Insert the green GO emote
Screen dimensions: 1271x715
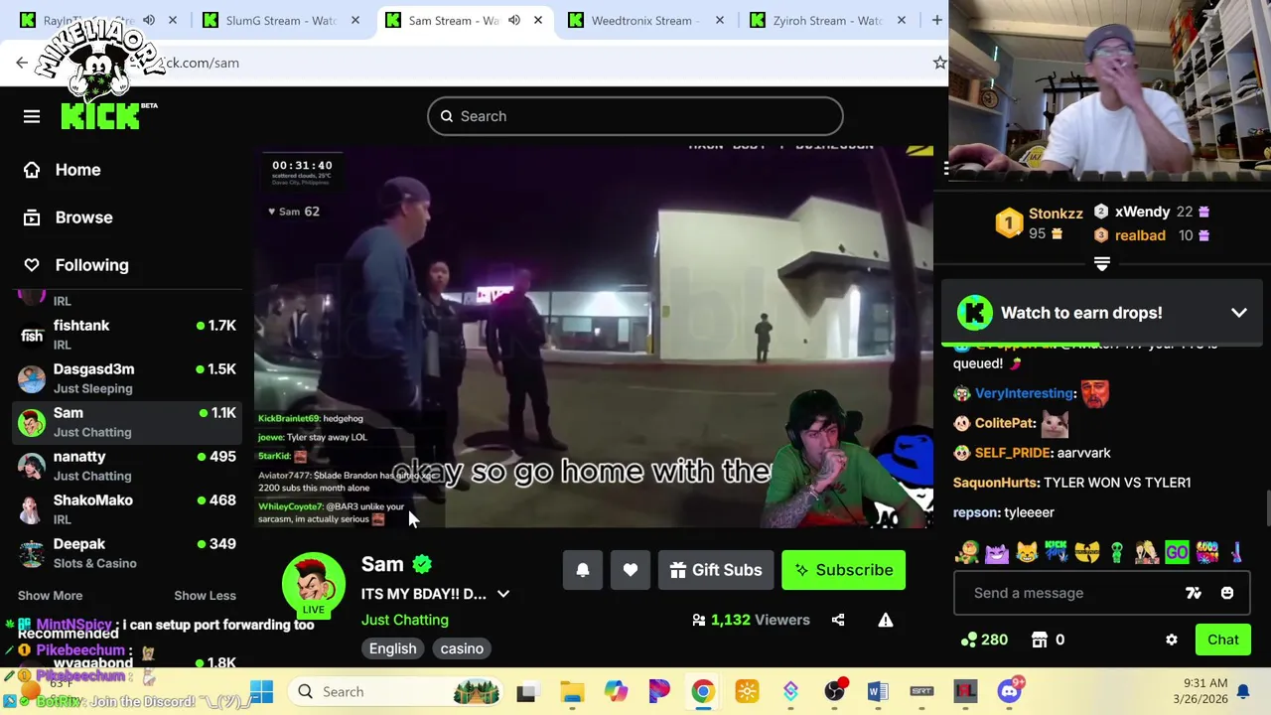click(x=1177, y=552)
